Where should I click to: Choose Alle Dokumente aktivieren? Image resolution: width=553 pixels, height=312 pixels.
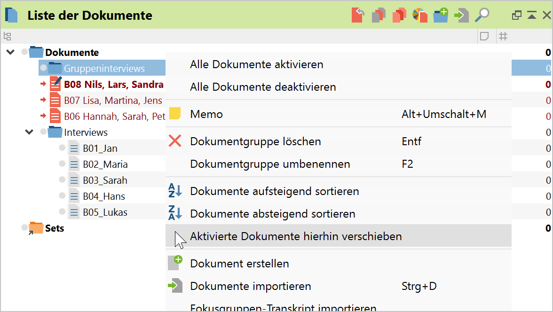[339, 64]
